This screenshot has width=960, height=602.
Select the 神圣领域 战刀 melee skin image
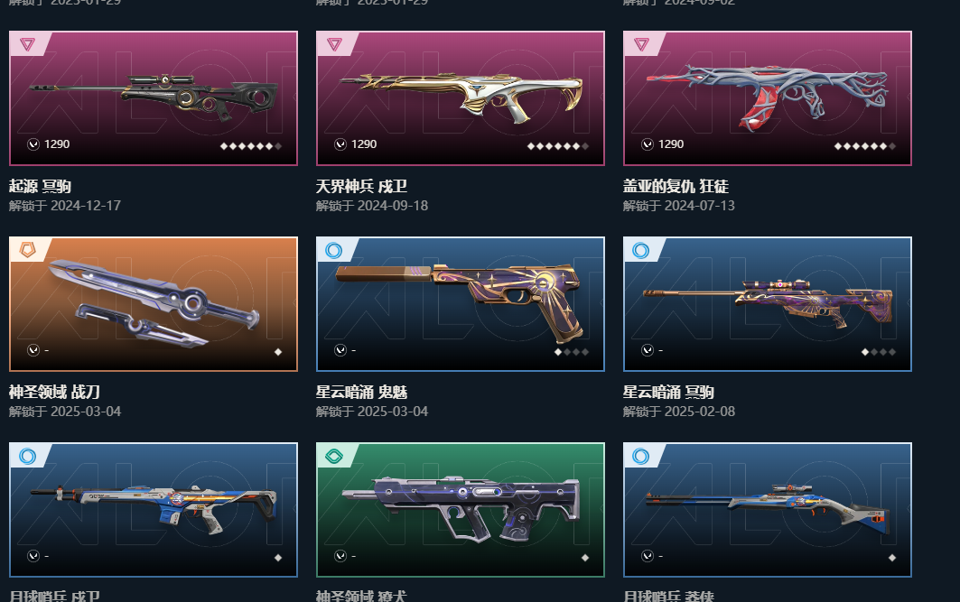154,304
